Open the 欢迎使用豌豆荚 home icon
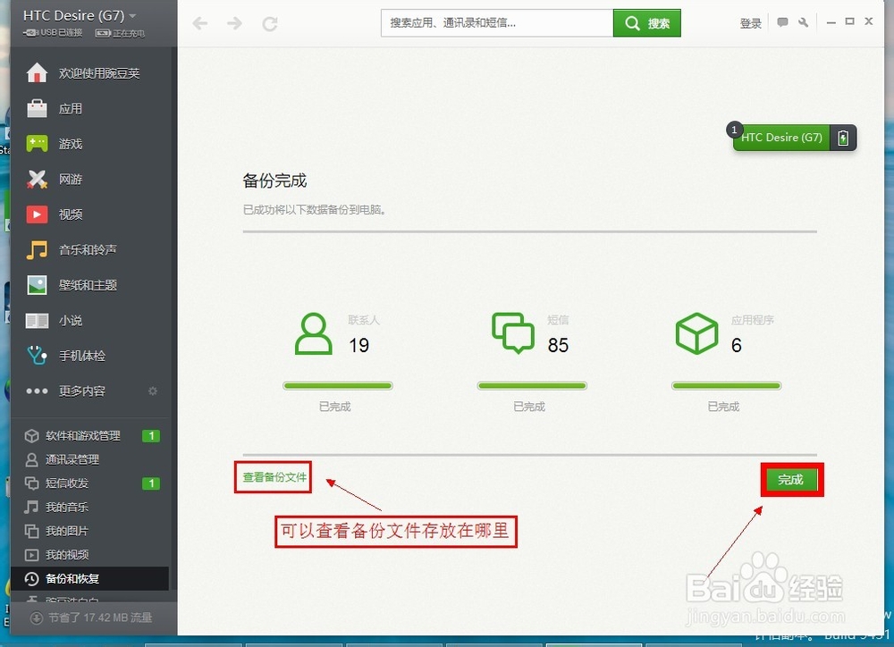This screenshot has height=647, width=894. tap(37, 73)
